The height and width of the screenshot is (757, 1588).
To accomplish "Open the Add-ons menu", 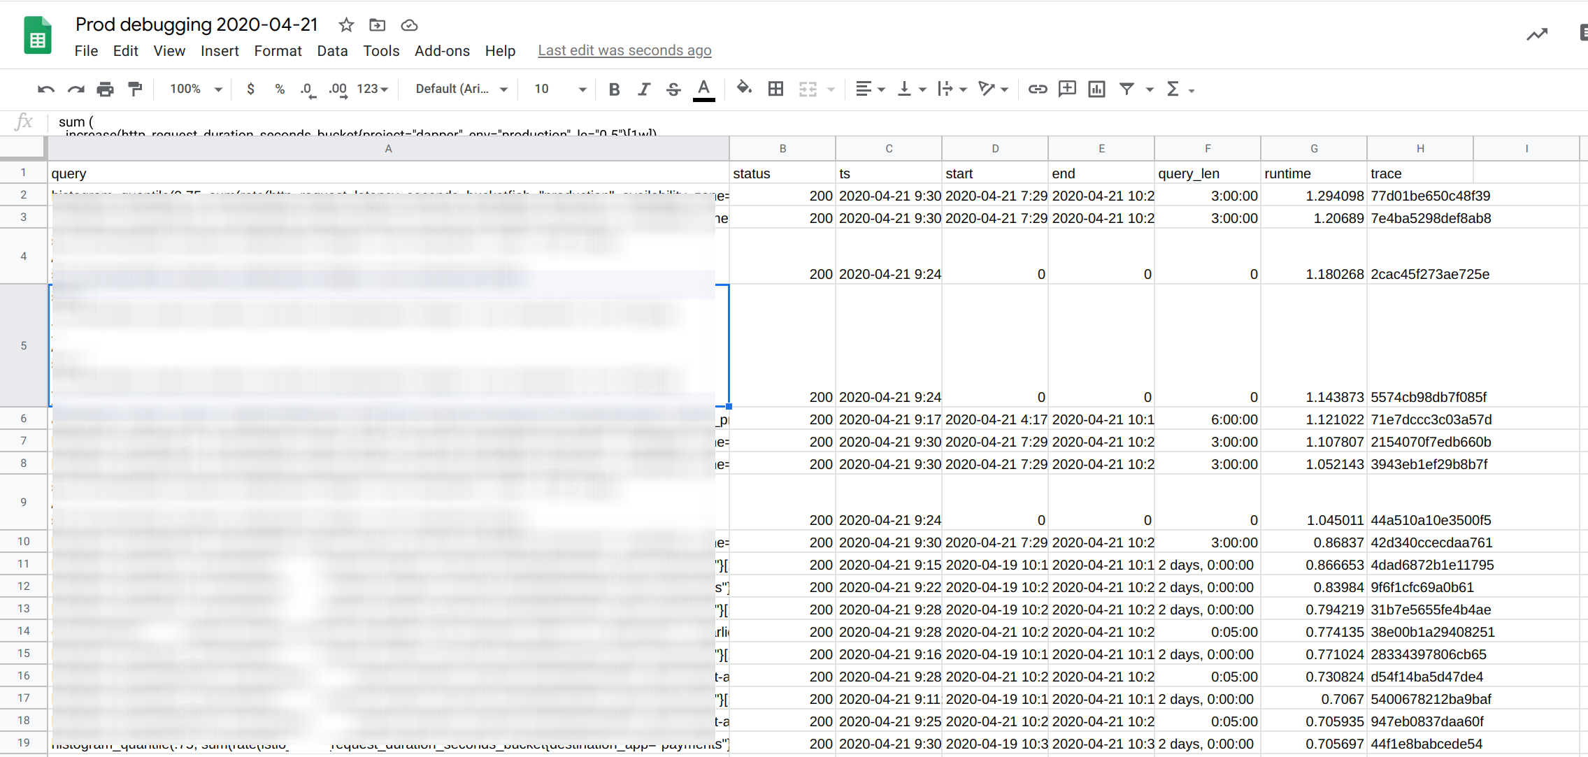I will coord(442,51).
